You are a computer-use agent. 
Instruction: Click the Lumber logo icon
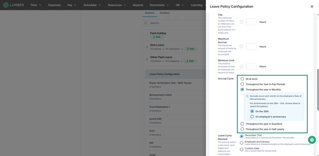click(x=6, y=5)
